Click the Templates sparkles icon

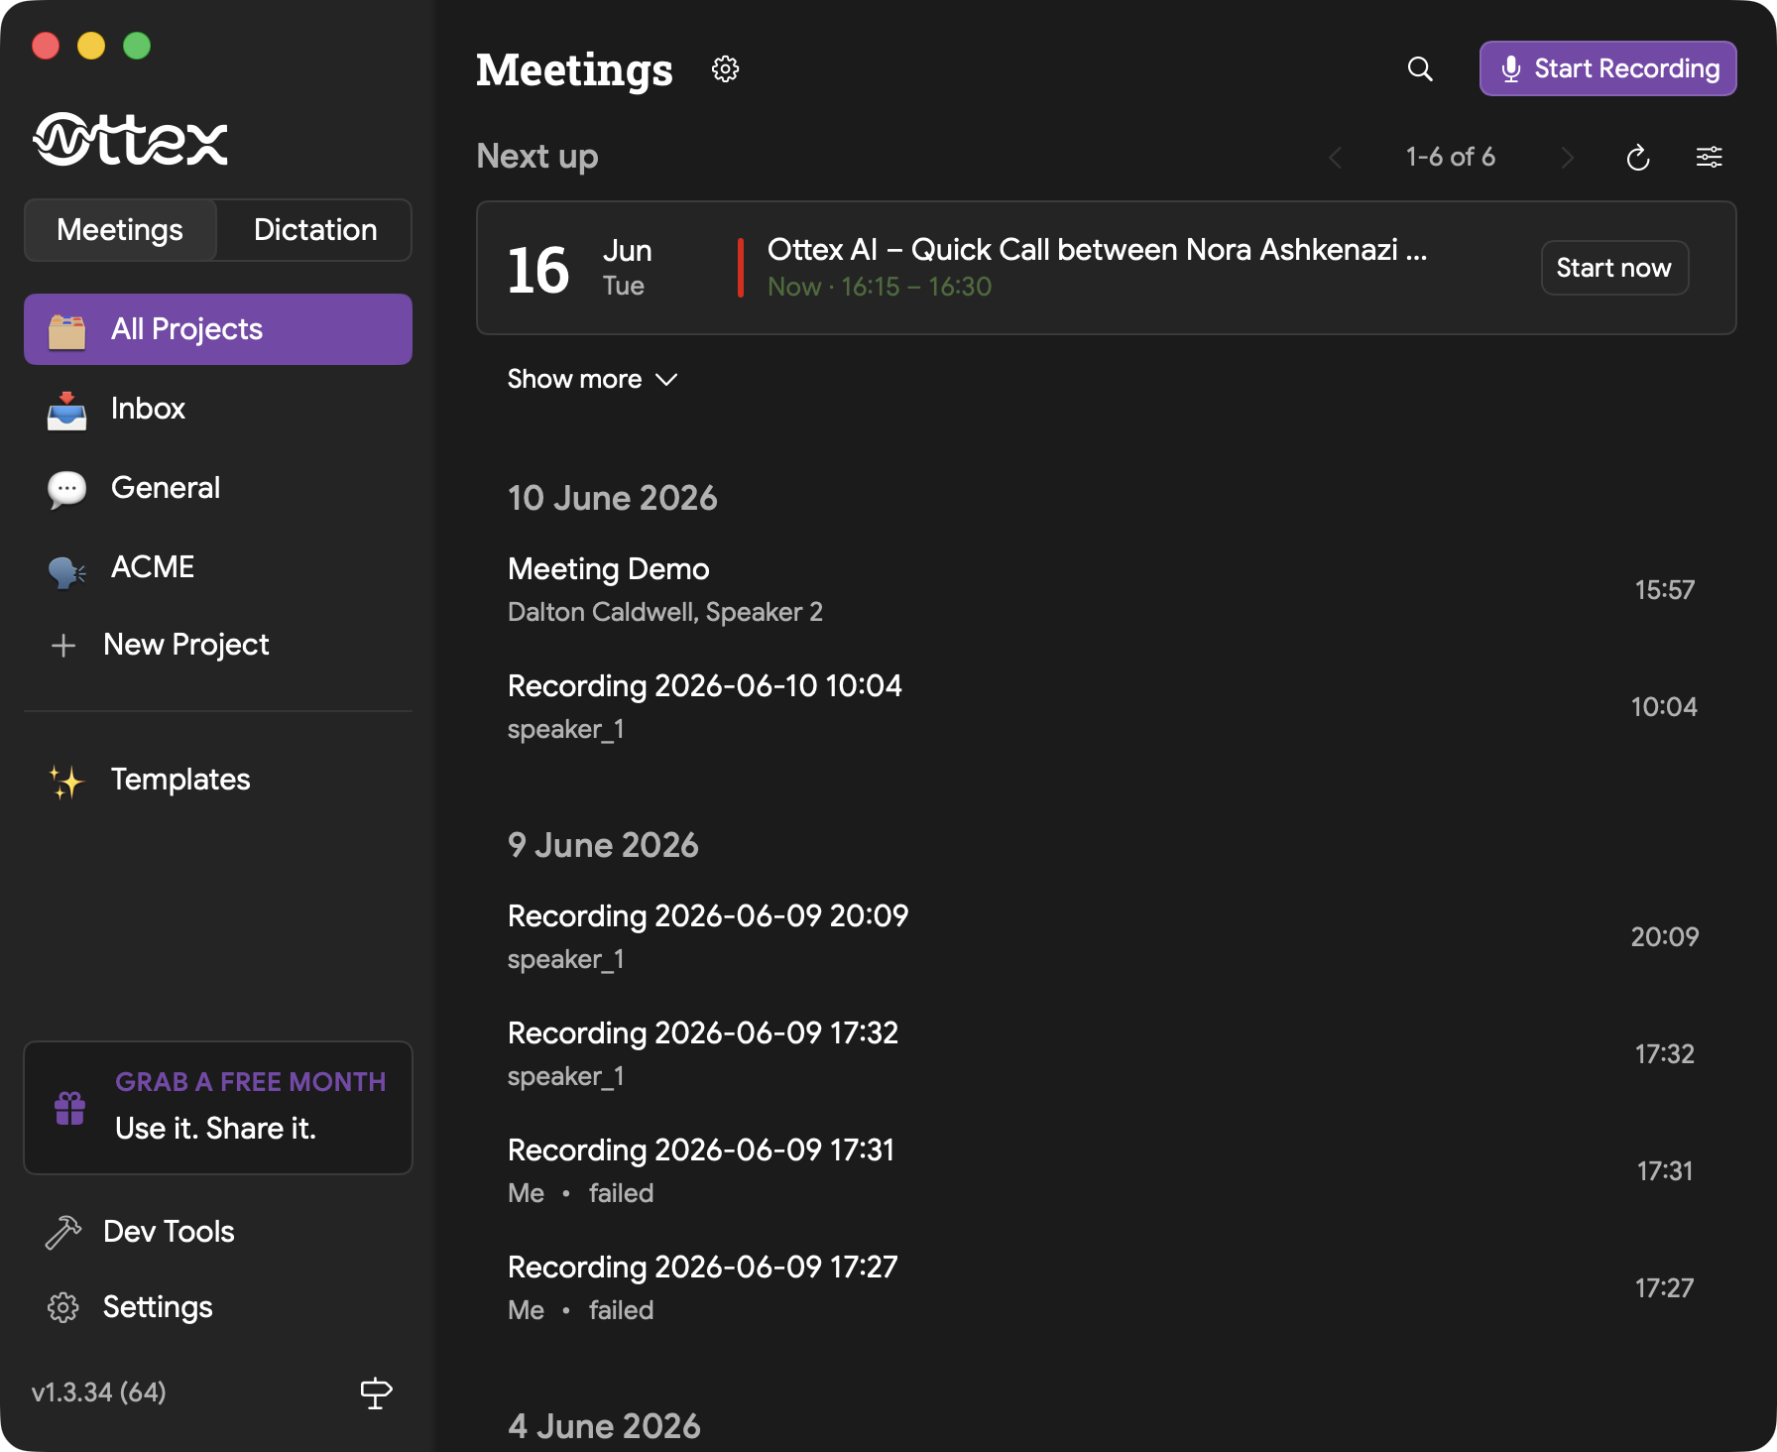tap(66, 782)
